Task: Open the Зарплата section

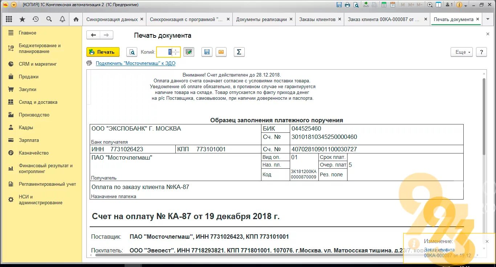Action: (x=42, y=140)
